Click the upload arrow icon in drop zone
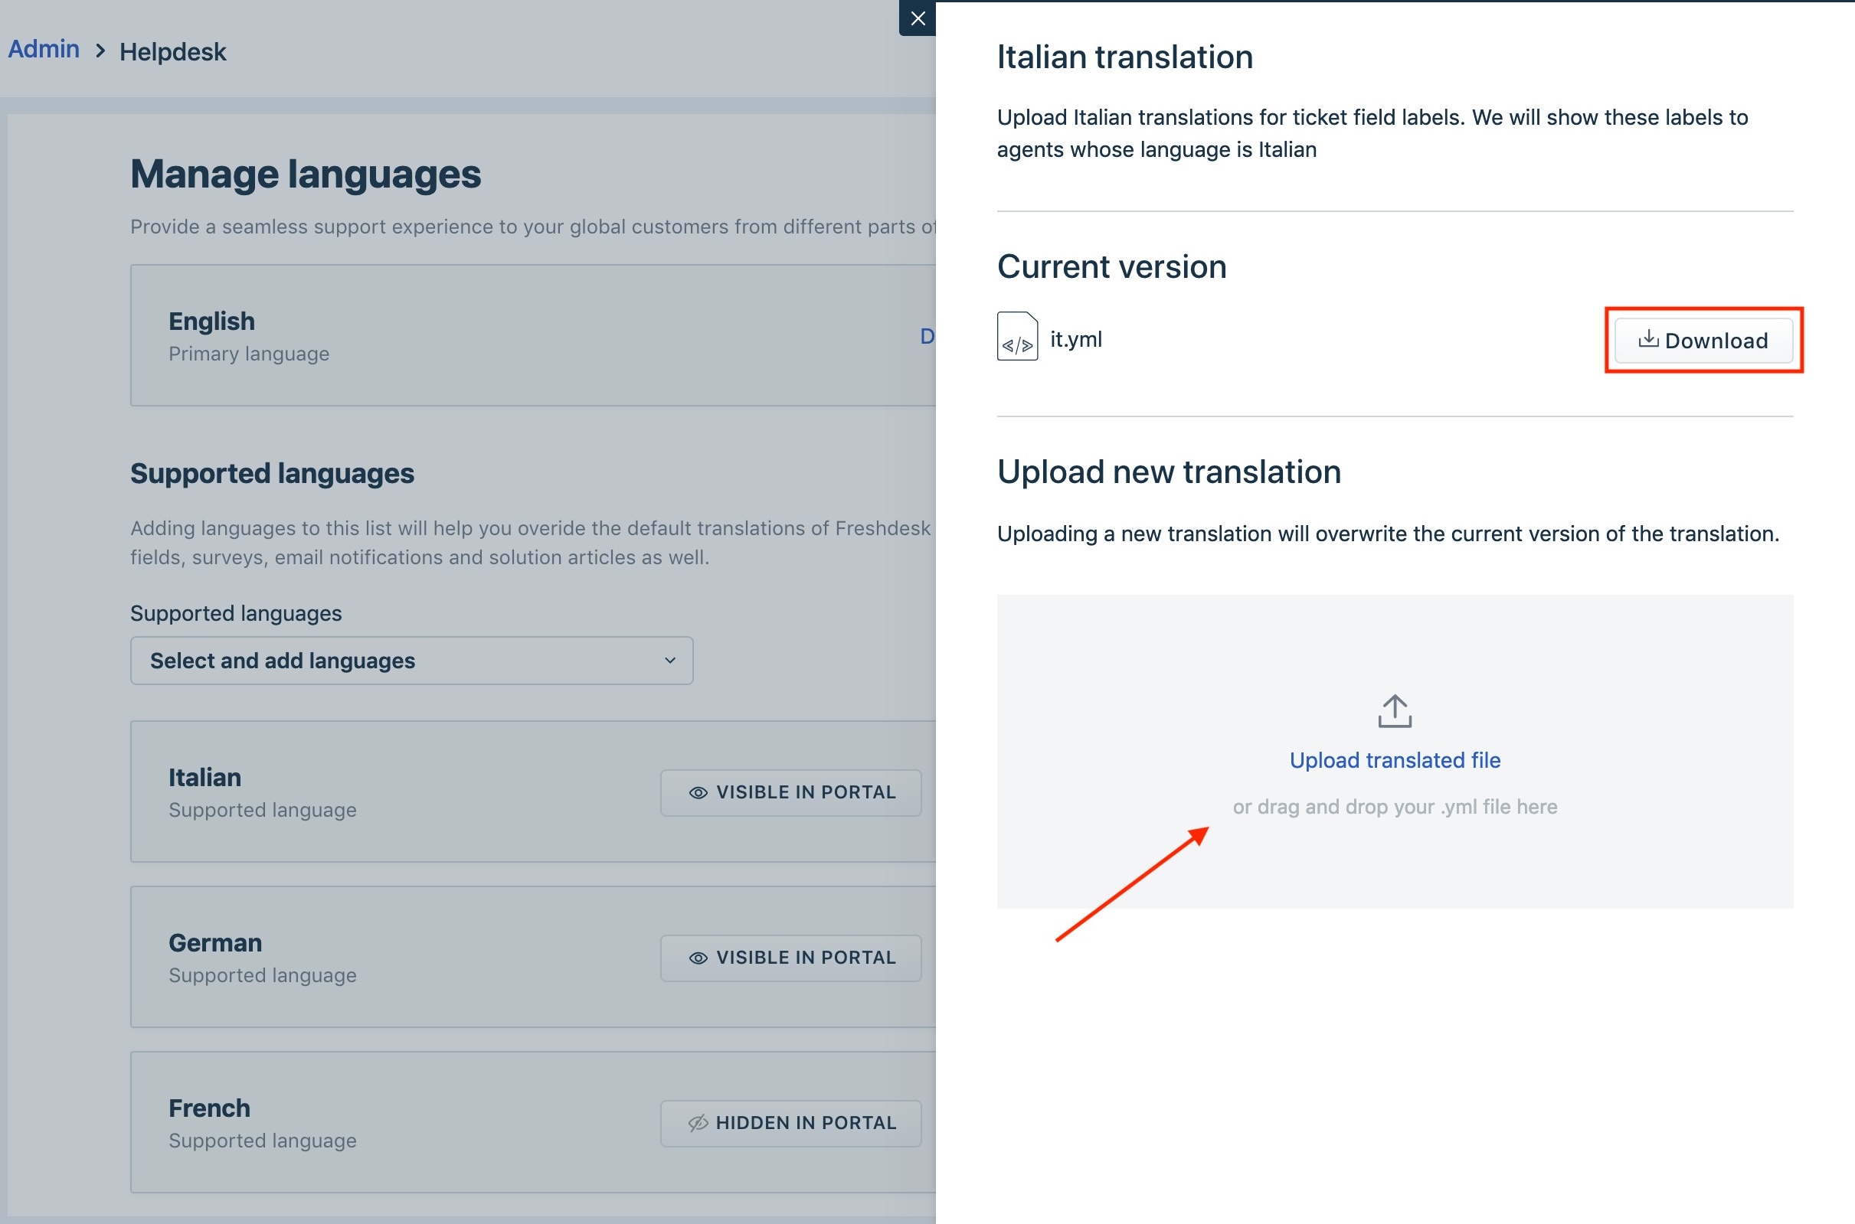Viewport: 1855px width, 1224px height. coord(1394,711)
